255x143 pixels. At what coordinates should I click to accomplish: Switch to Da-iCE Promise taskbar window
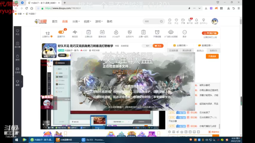(93, 140)
